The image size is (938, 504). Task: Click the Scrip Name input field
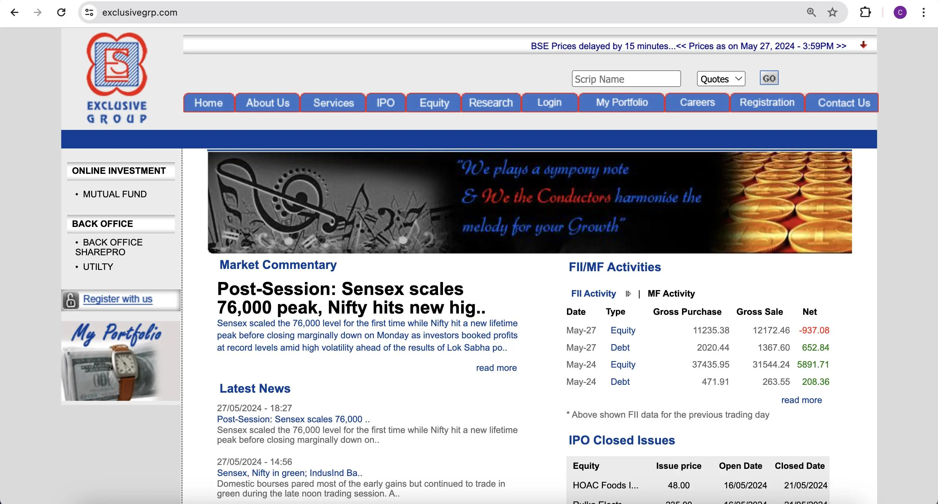626,79
